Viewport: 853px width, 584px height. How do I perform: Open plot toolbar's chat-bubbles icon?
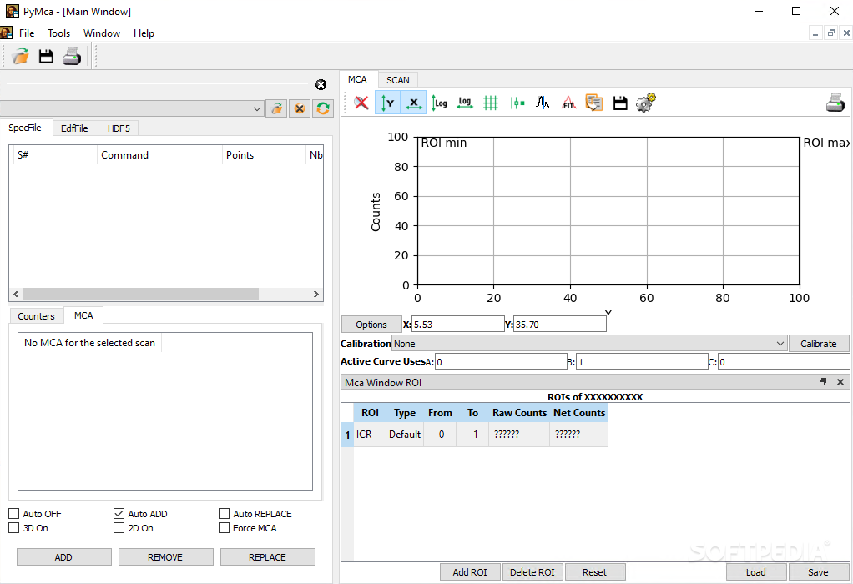594,103
